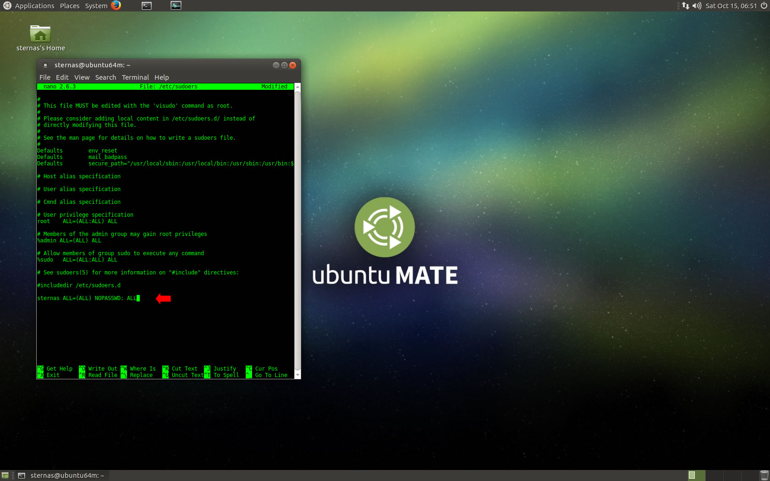This screenshot has height=481, width=770.
Task: Click the '# User alias specification' comment
Action: tap(79, 189)
